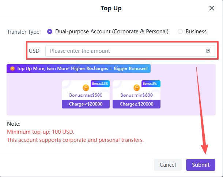This screenshot has height=177, width=223.
Task: Select the Business radio button
Action: point(180,32)
